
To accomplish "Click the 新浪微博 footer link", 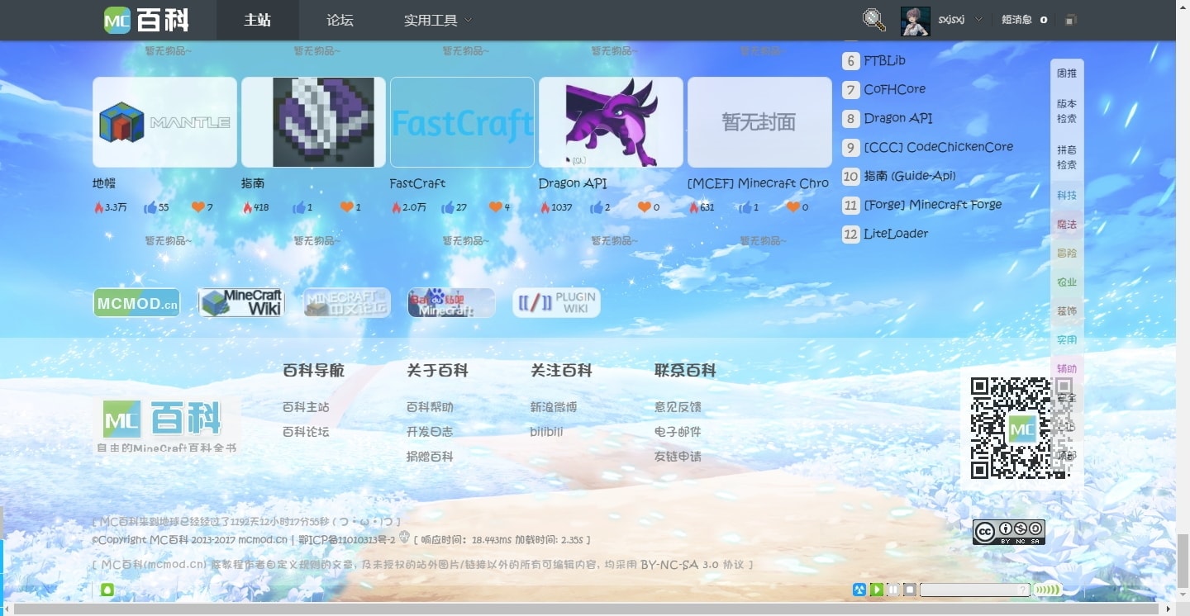I will tap(554, 407).
